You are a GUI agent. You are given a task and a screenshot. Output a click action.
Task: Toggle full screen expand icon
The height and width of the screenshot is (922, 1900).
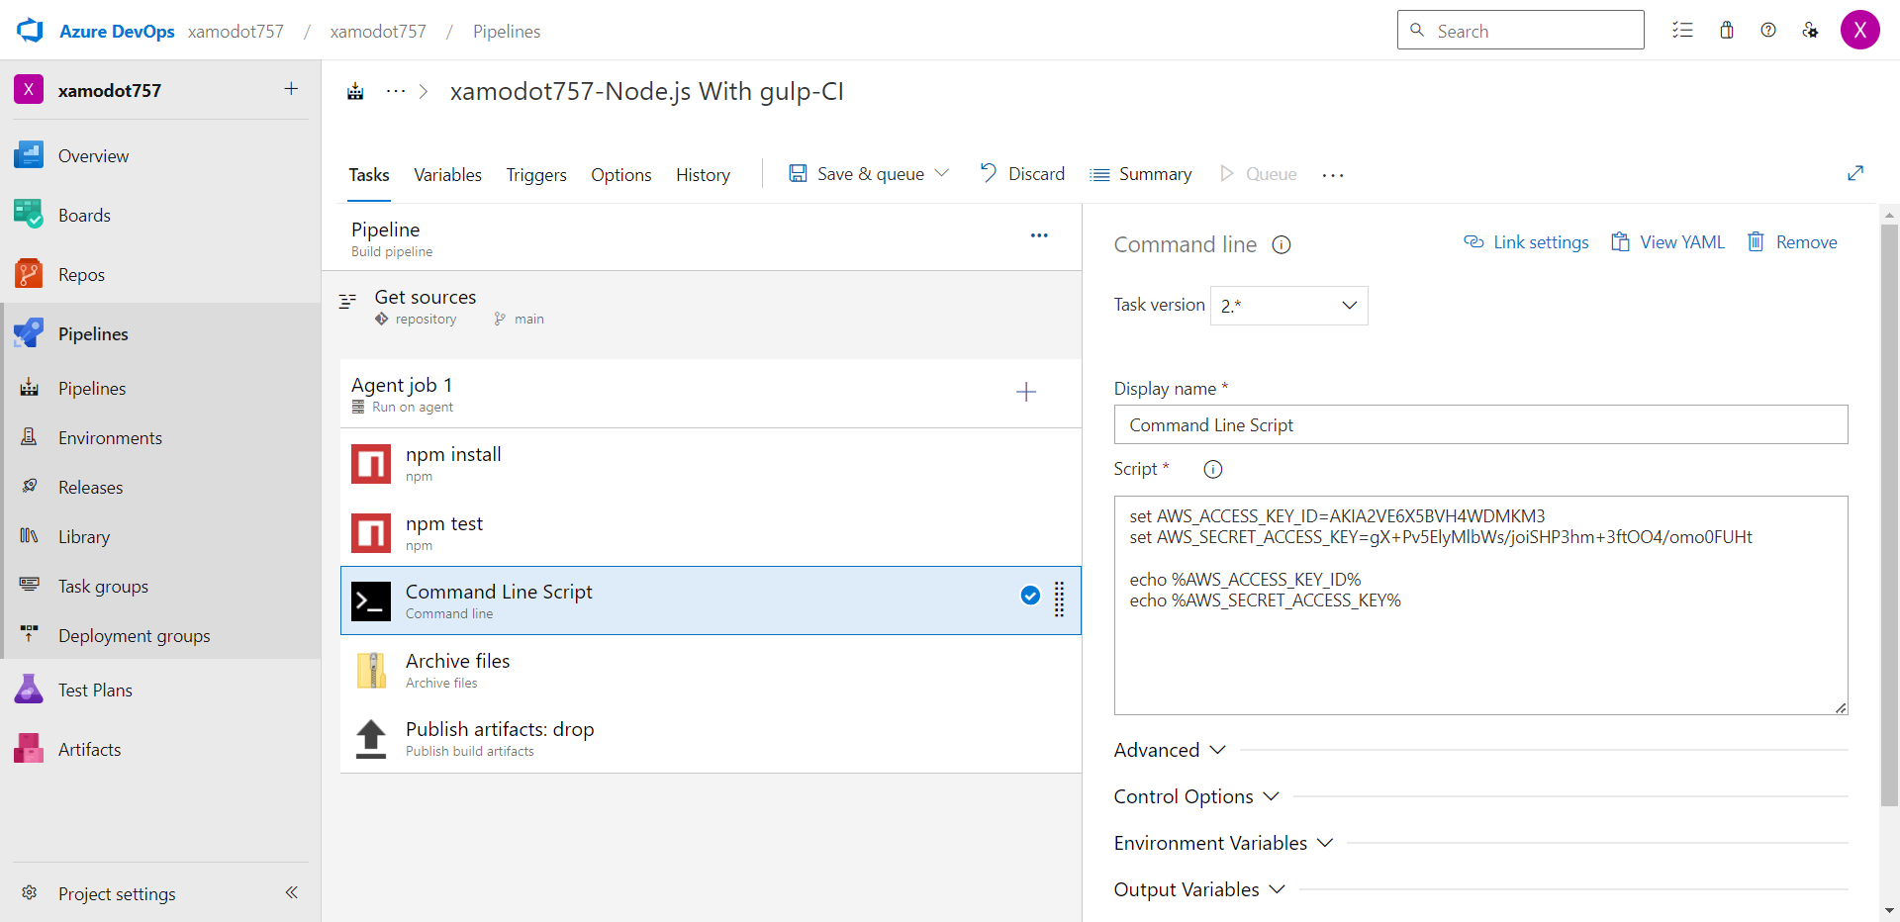coord(1855,174)
